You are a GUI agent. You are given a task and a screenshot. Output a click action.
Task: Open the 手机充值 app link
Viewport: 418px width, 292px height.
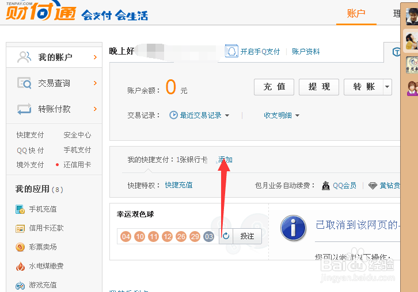(43, 209)
